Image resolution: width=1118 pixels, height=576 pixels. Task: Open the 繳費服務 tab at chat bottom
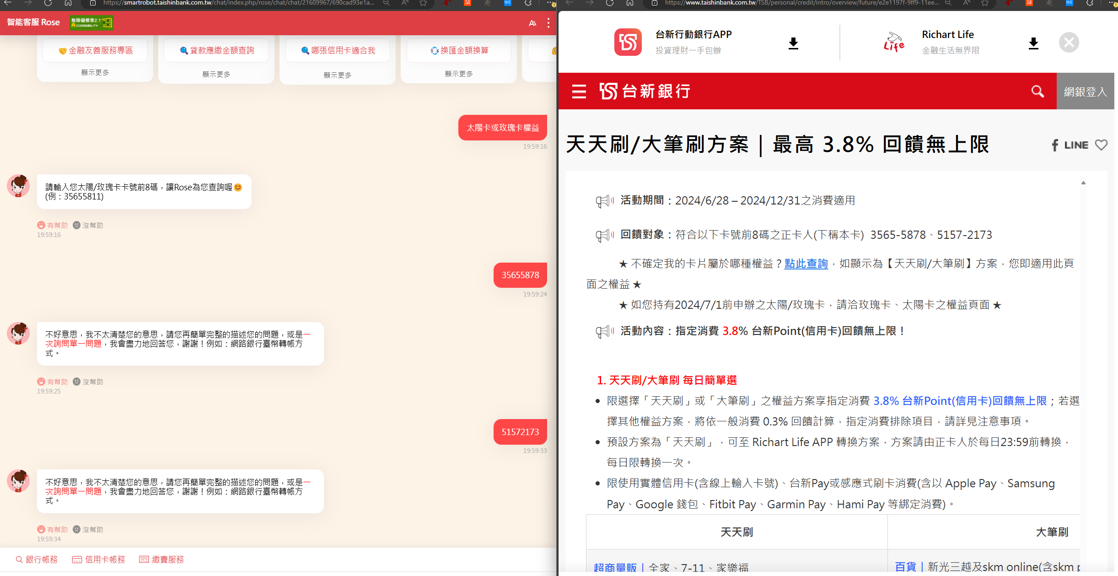pyautogui.click(x=161, y=560)
